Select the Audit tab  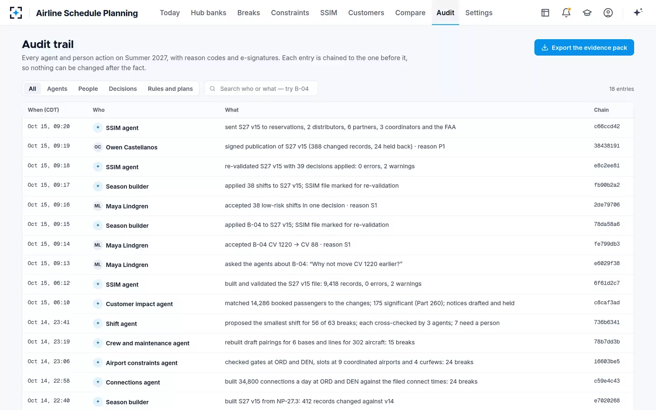tap(446, 13)
